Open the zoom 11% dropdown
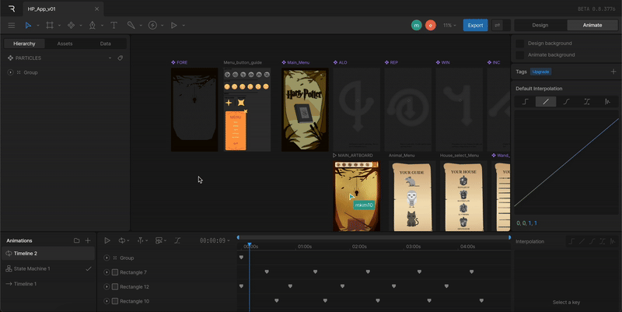The image size is (622, 312). (x=449, y=25)
